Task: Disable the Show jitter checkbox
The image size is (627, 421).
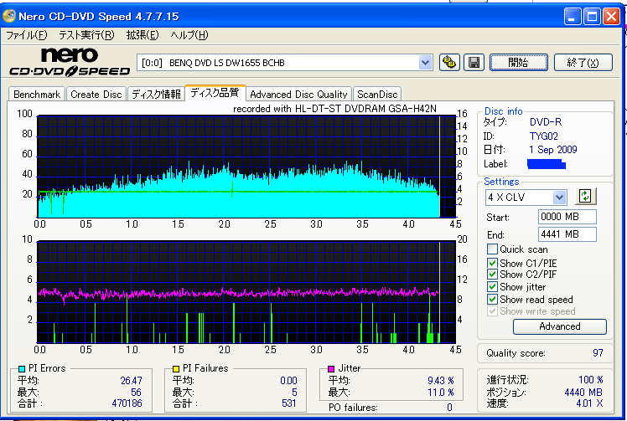Action: point(492,287)
